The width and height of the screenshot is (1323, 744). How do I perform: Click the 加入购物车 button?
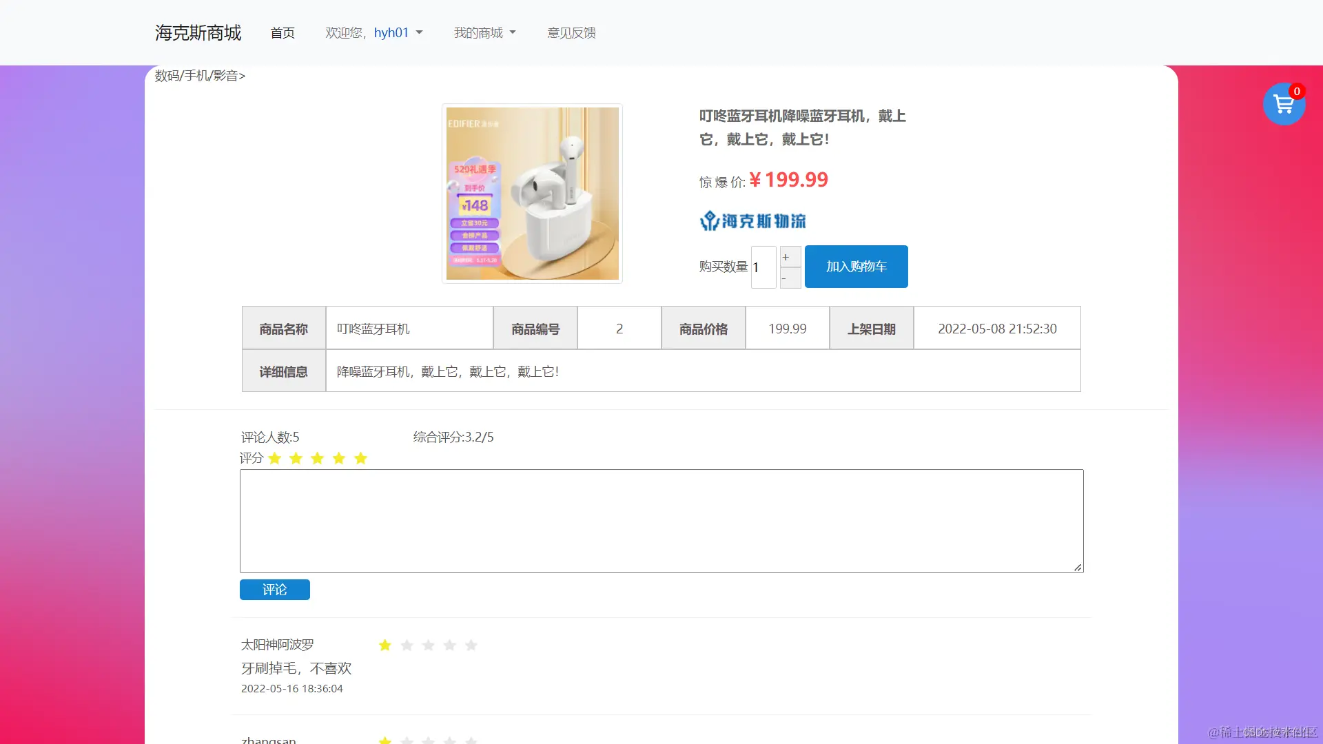[x=856, y=267]
